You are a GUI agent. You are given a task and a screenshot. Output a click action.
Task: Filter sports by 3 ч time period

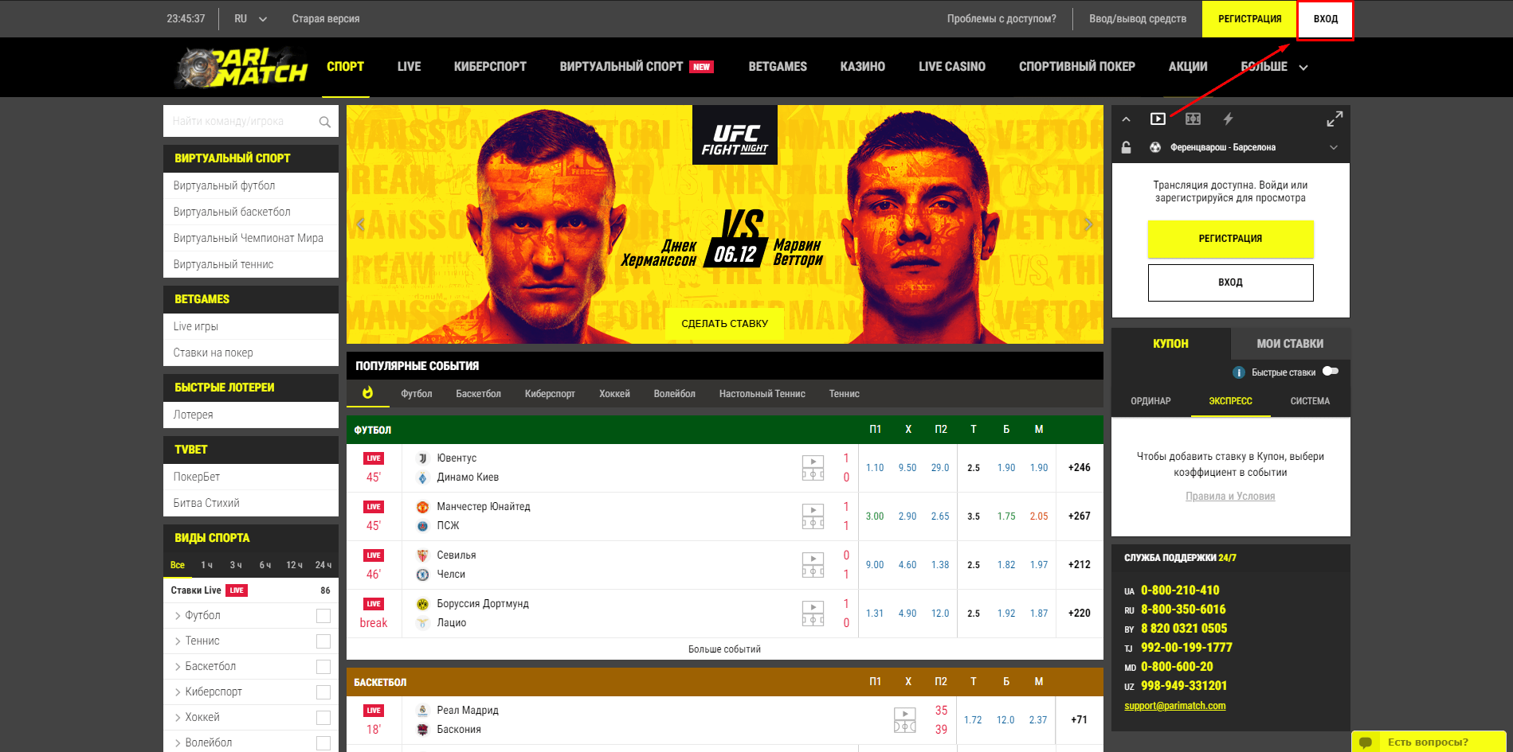(236, 565)
